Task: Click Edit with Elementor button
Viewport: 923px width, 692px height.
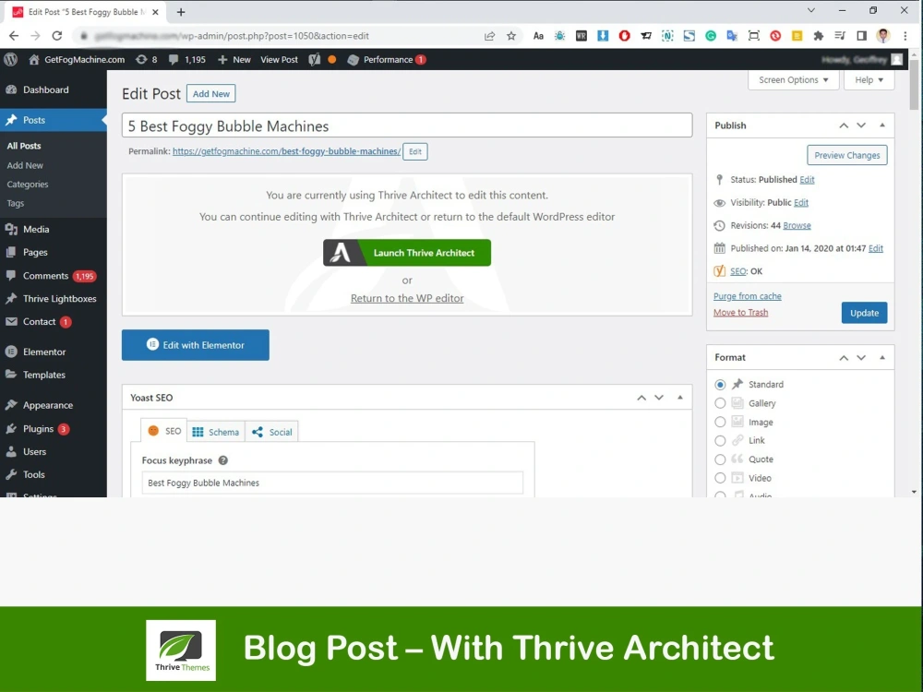Action: (196, 345)
